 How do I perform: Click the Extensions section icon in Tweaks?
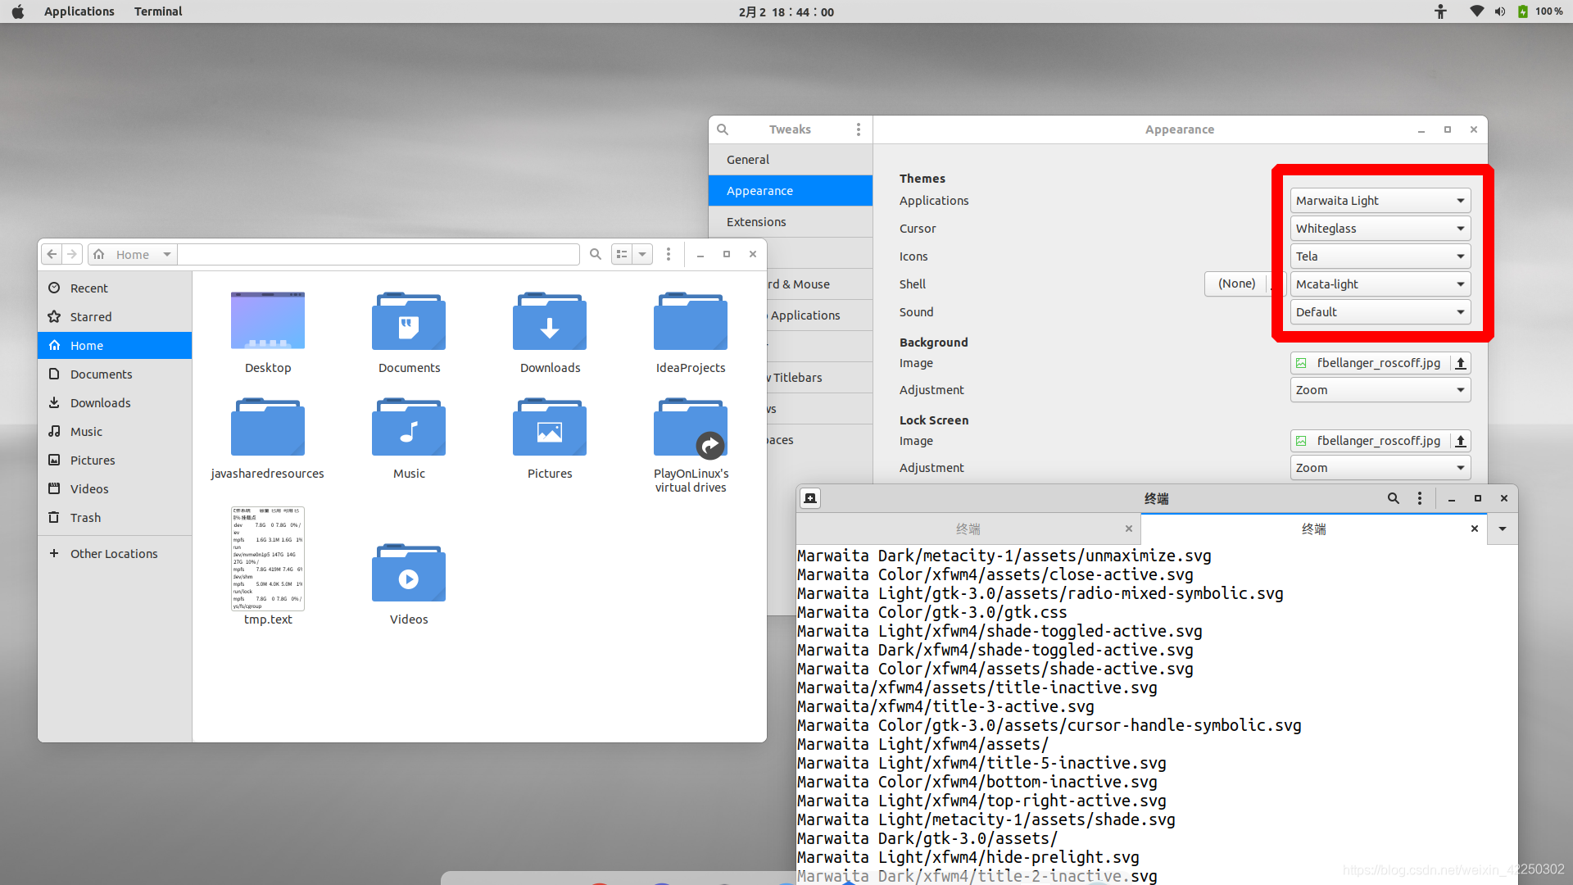(756, 221)
